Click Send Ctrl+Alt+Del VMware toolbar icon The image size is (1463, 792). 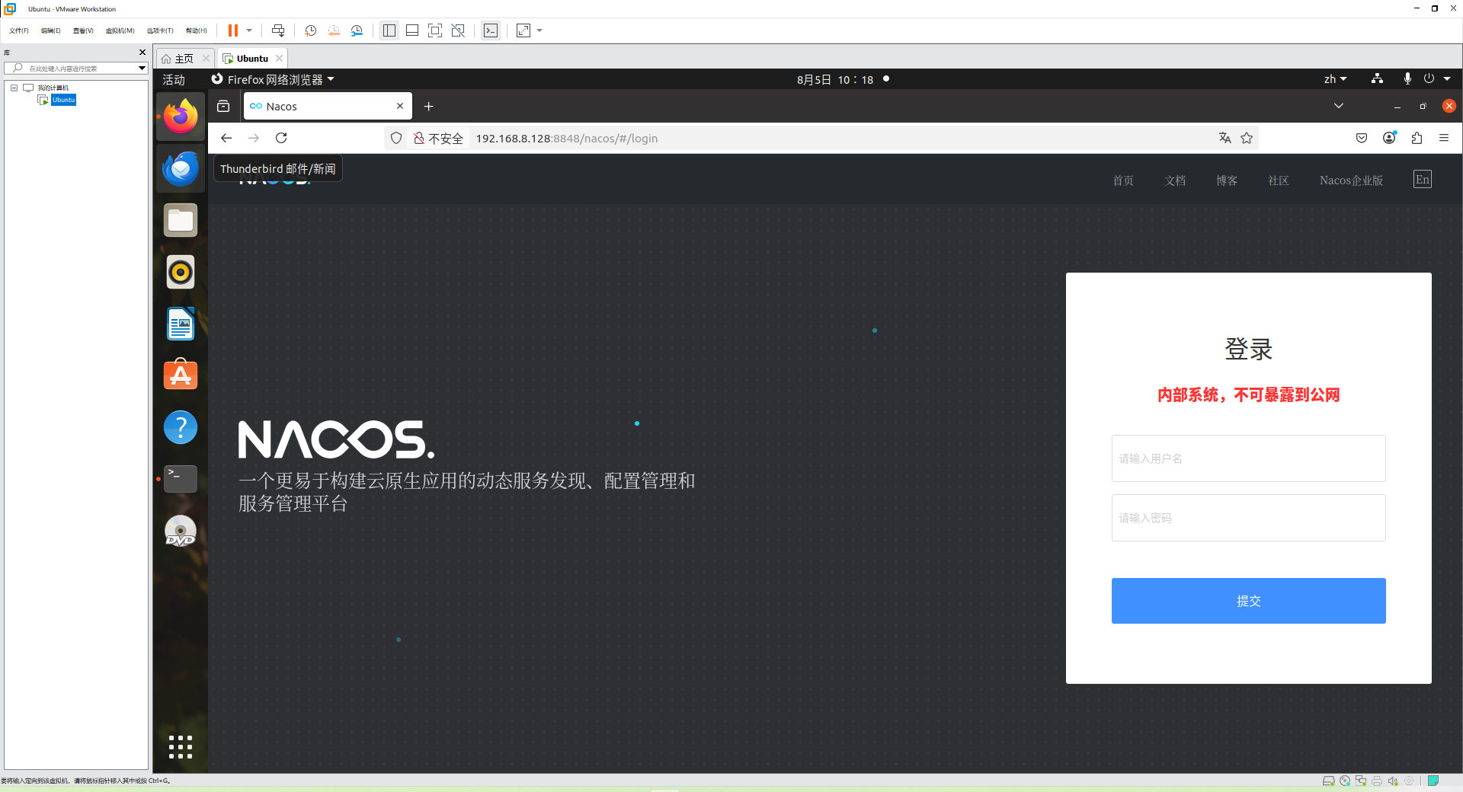278,30
